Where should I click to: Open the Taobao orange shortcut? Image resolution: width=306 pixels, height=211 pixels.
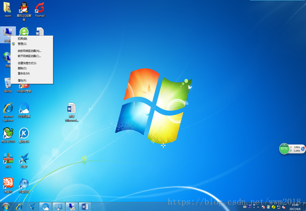click(8, 185)
